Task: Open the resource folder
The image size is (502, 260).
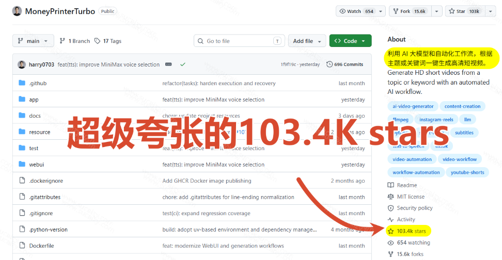Action: tap(40, 132)
